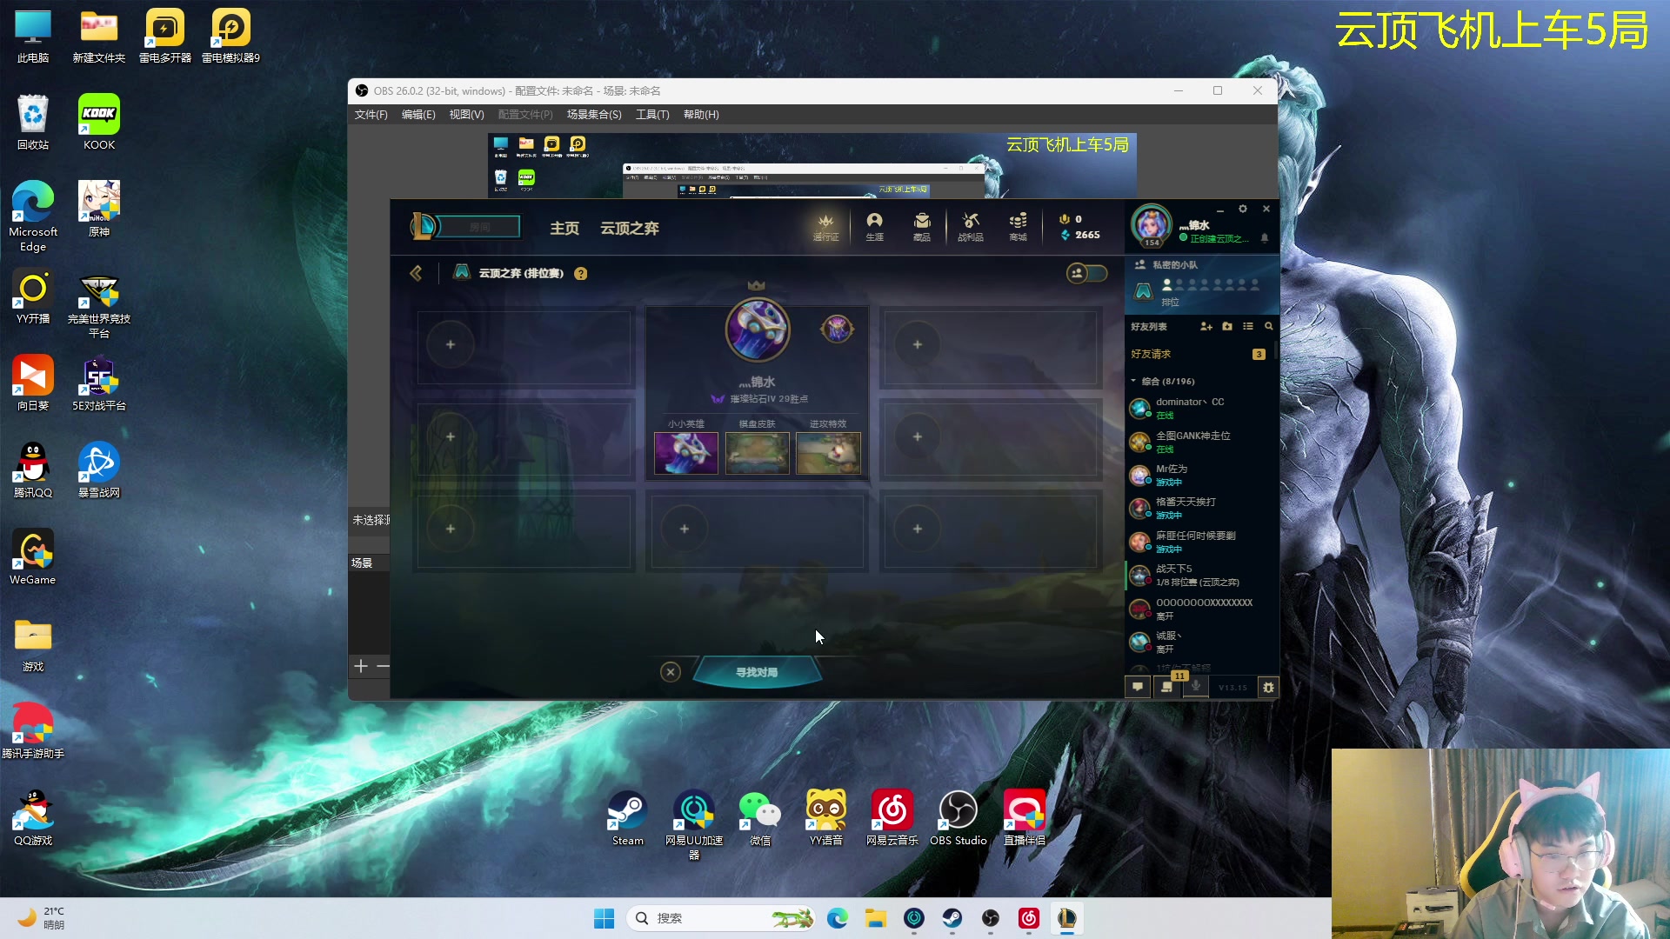Open the chat bubble icon
Screen dimensions: 1670x939
click(1137, 687)
